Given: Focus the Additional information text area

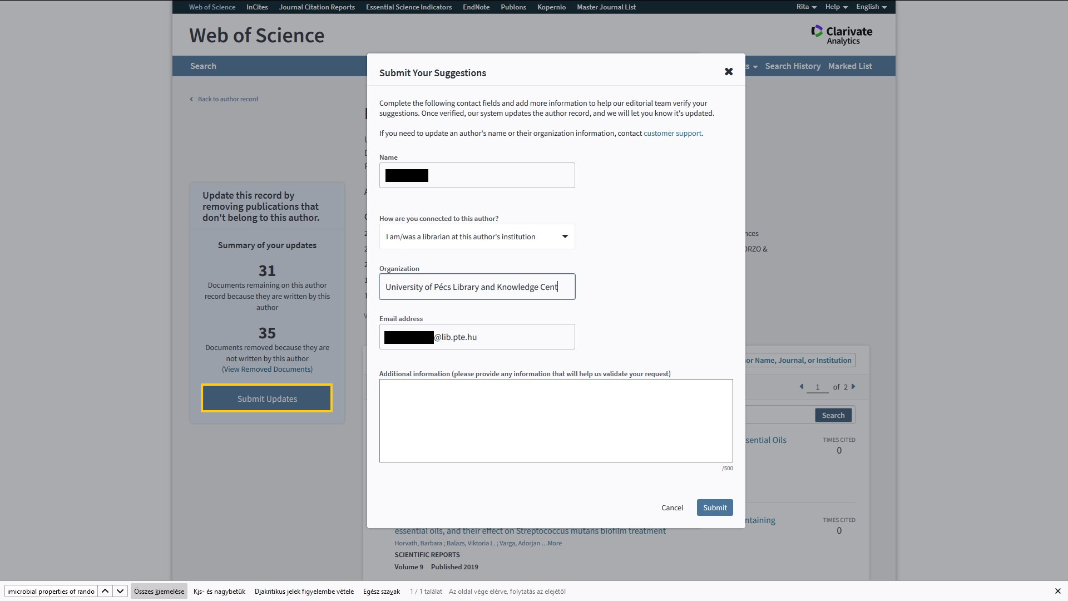Looking at the screenshot, I should point(556,421).
